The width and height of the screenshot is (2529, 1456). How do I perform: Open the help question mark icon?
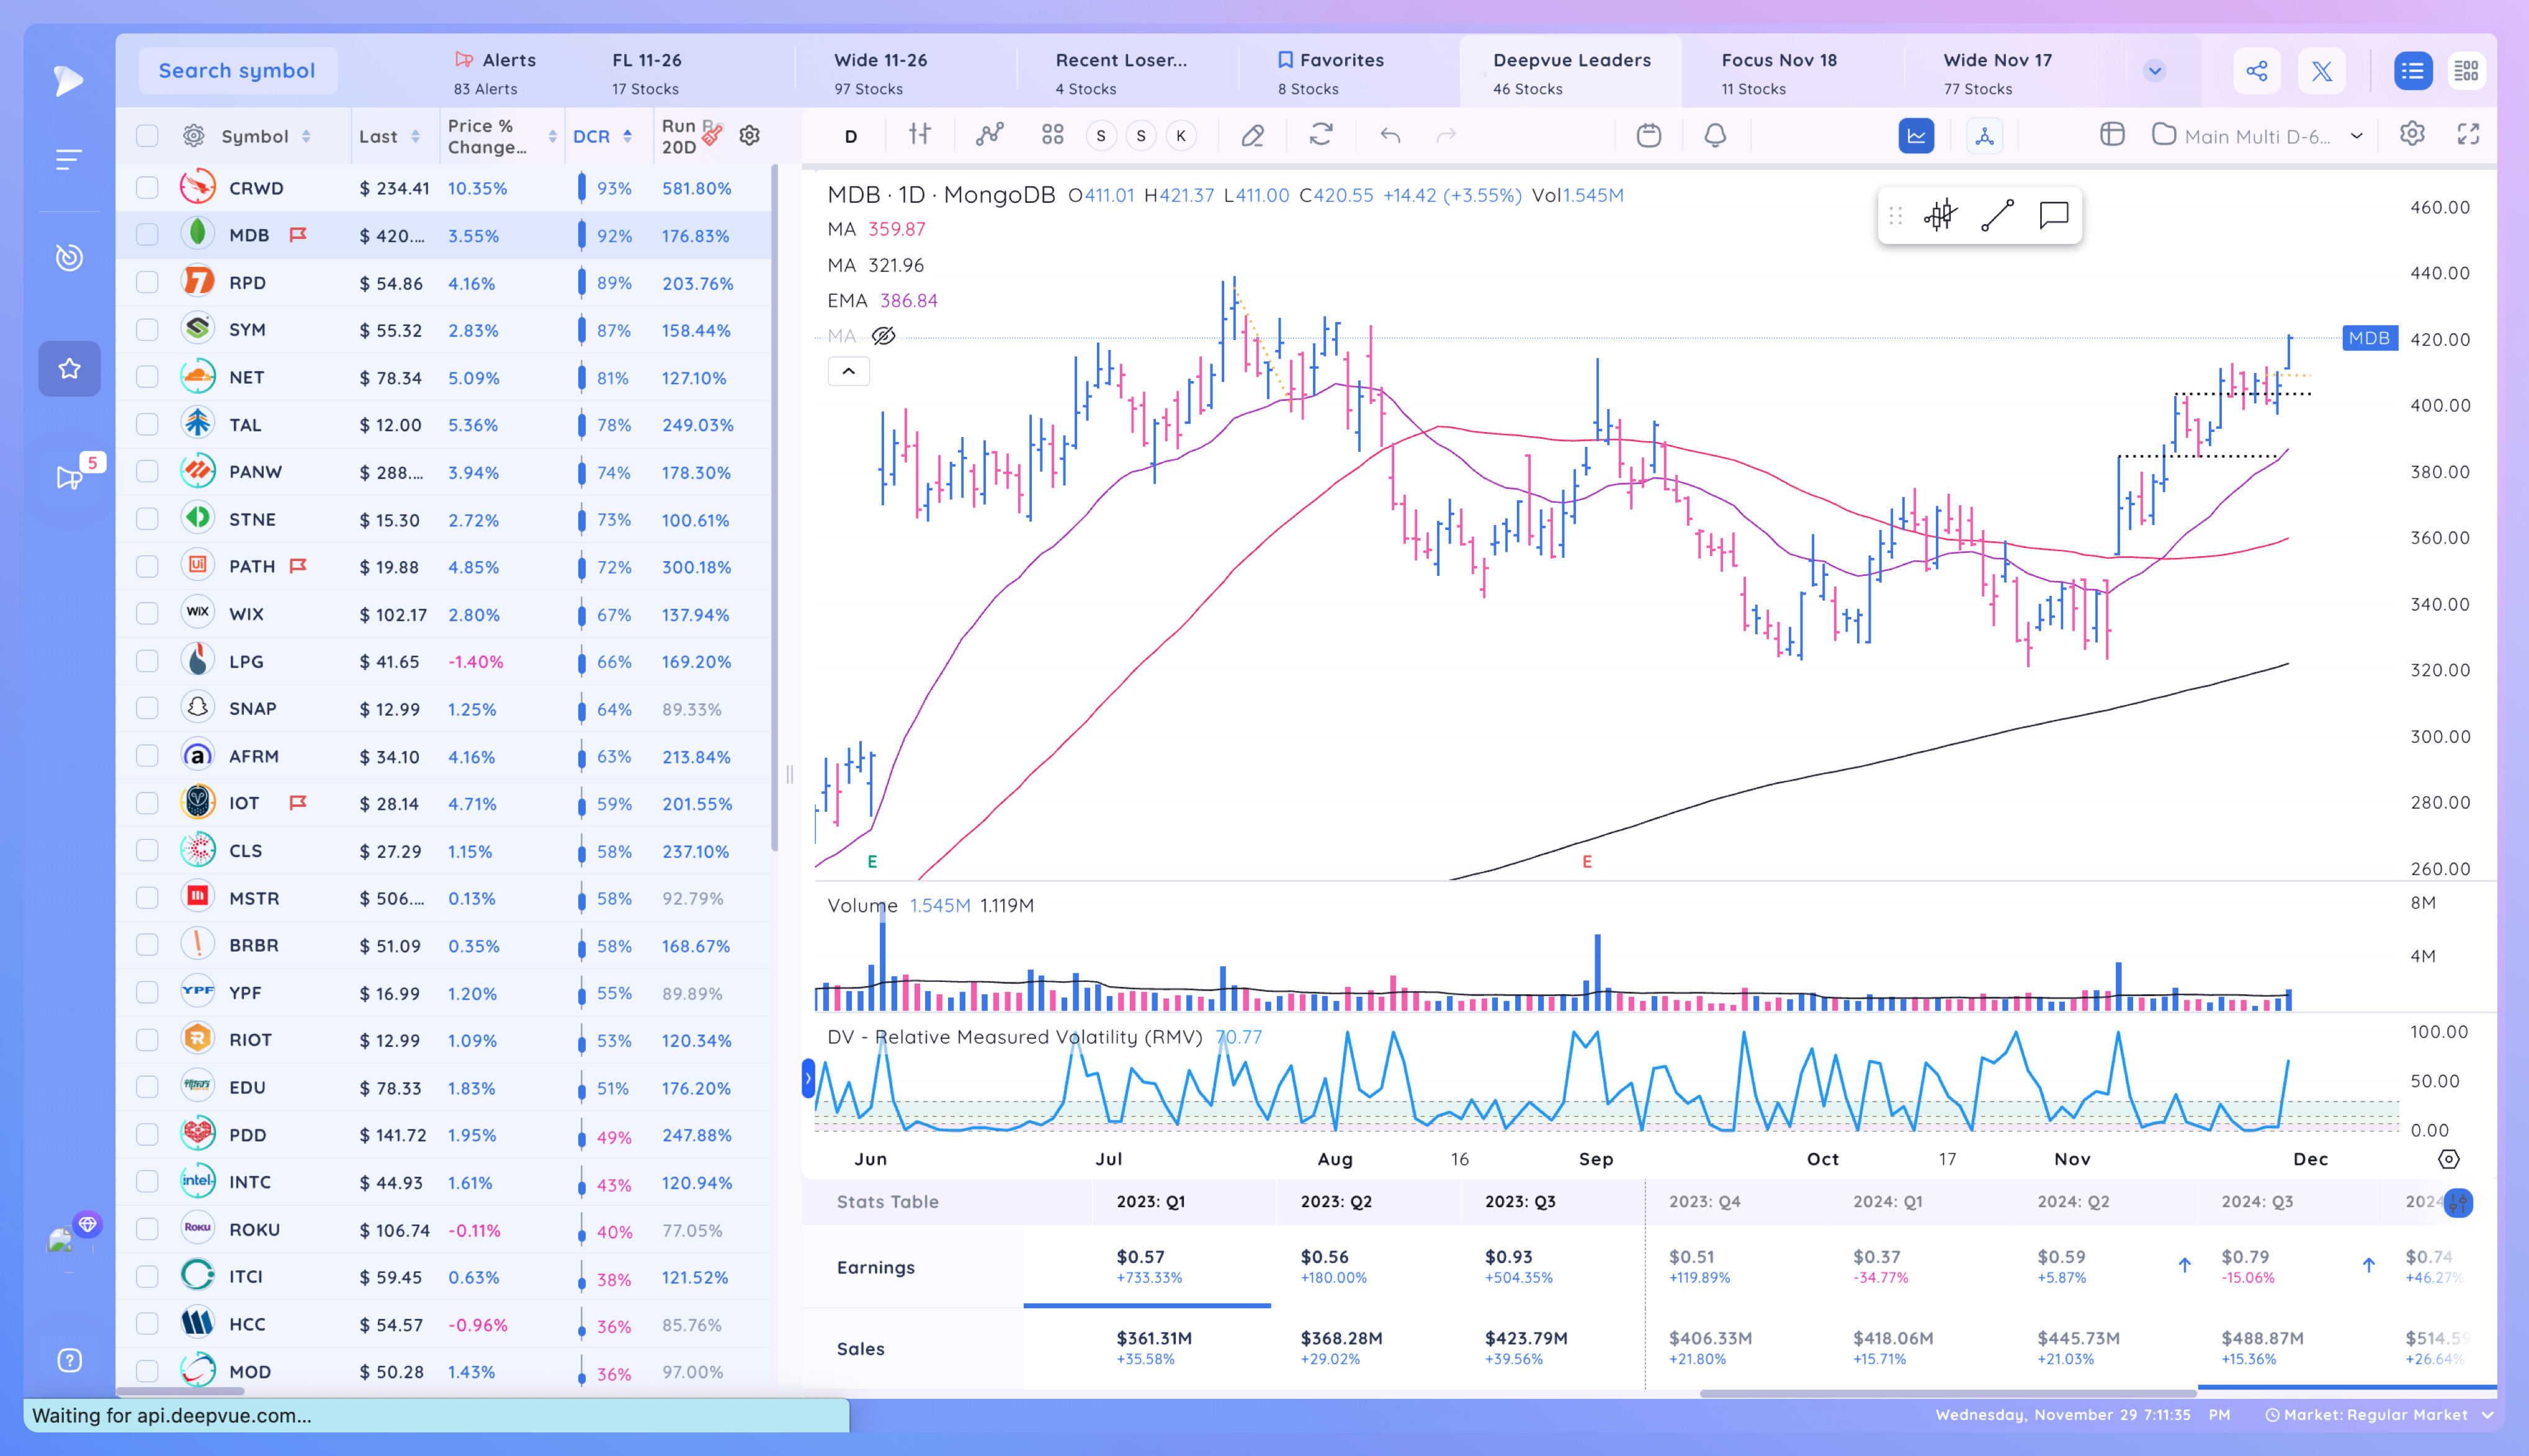69,1360
